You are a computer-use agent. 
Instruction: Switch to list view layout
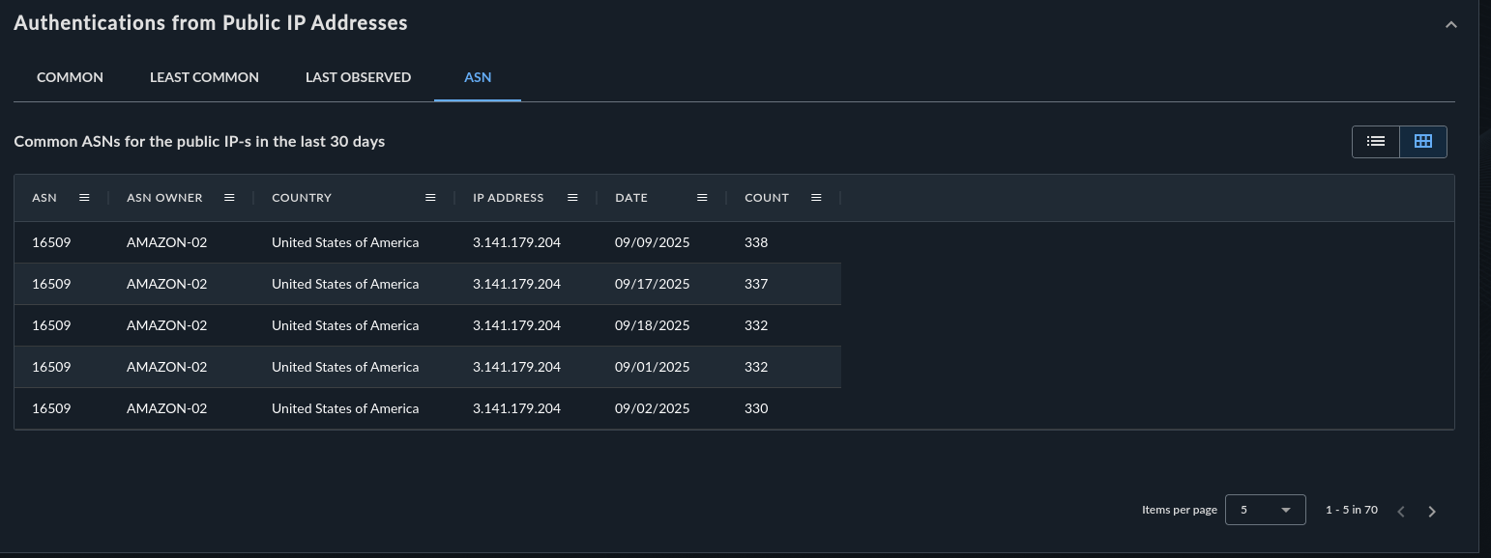(1375, 141)
